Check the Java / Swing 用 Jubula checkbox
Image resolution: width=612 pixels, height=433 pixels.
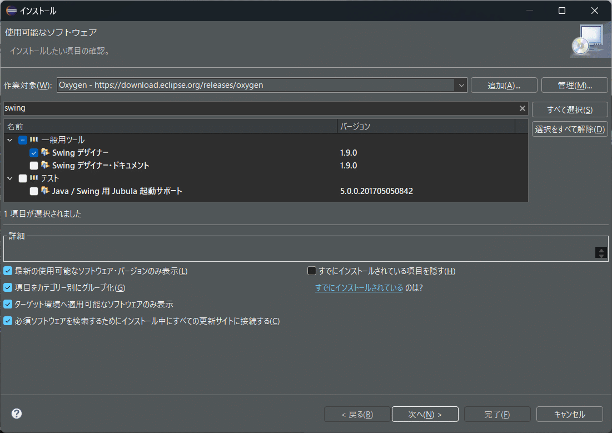click(x=34, y=191)
